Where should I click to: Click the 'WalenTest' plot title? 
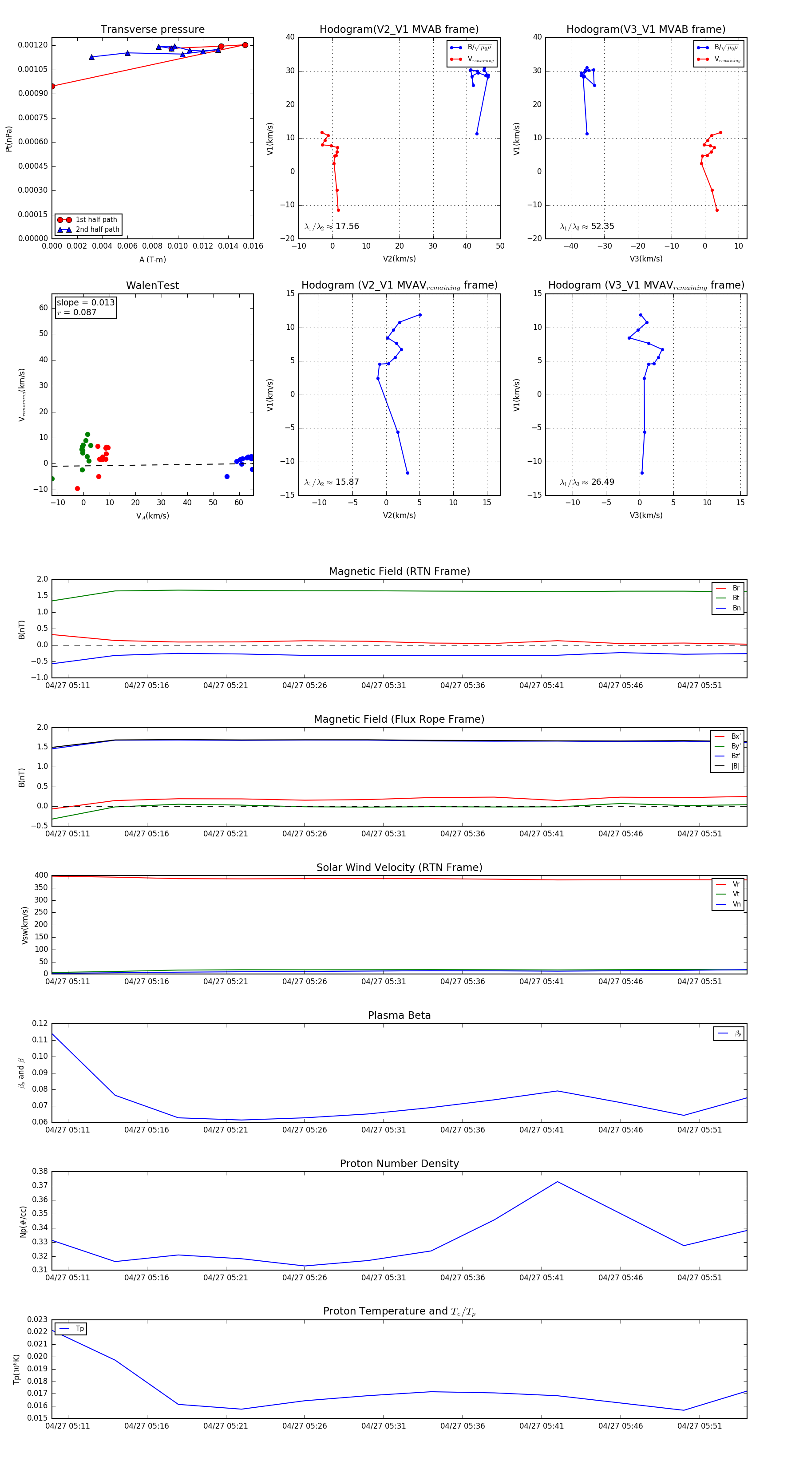pyautogui.click(x=152, y=285)
